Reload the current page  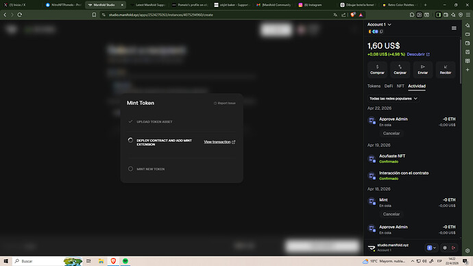[20, 15]
